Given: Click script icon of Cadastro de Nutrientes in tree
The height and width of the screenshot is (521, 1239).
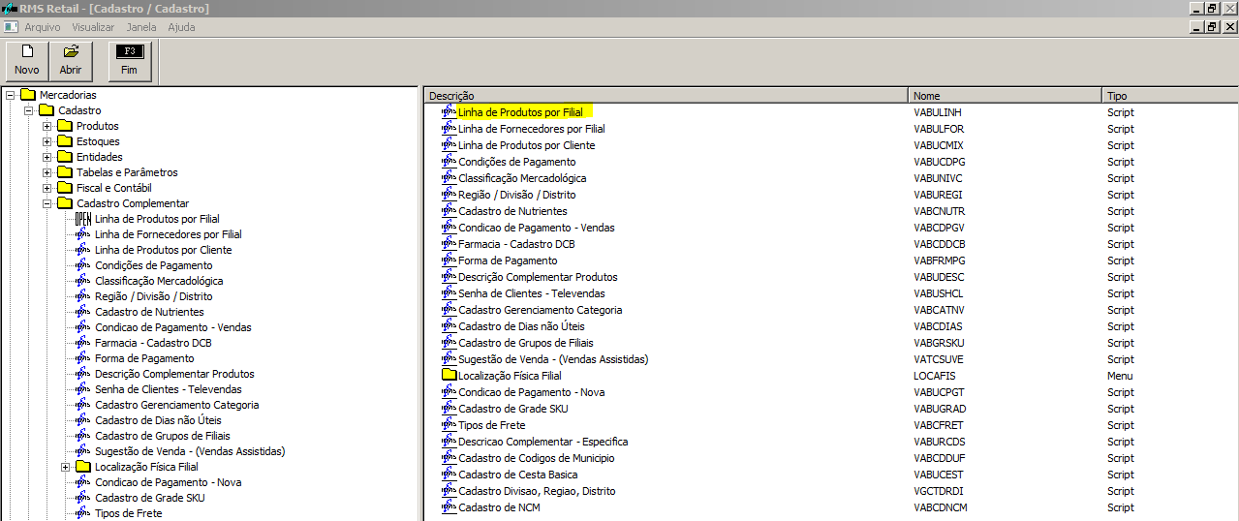Looking at the screenshot, I should [83, 312].
